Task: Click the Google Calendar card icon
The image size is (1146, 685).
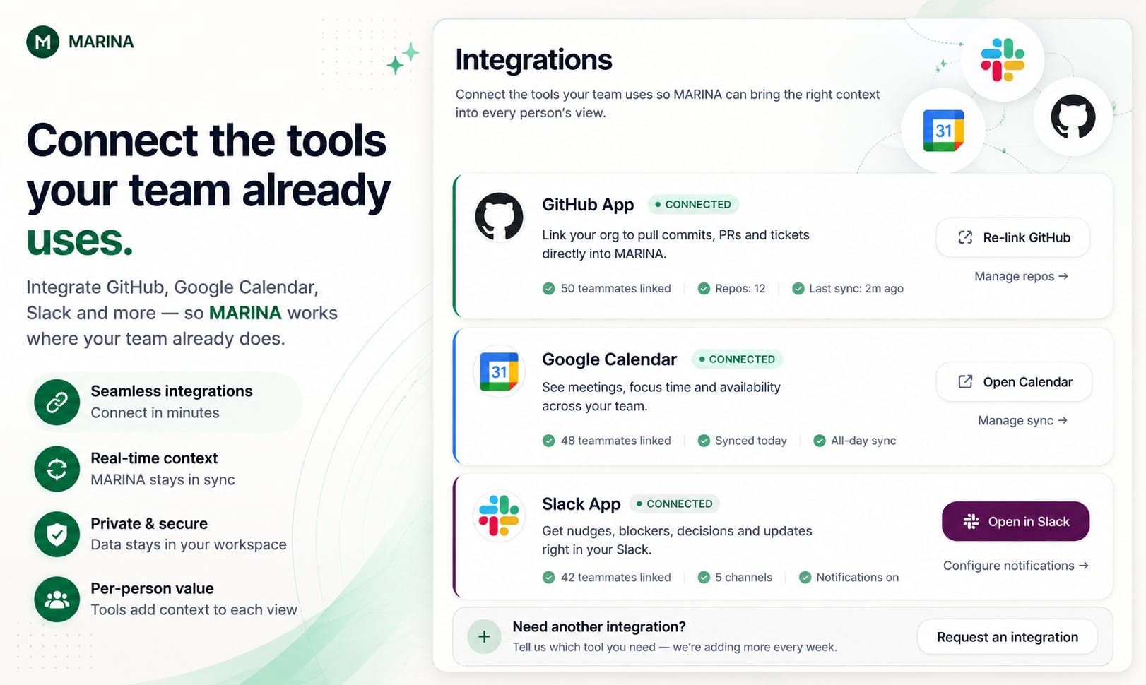Action: tap(499, 371)
